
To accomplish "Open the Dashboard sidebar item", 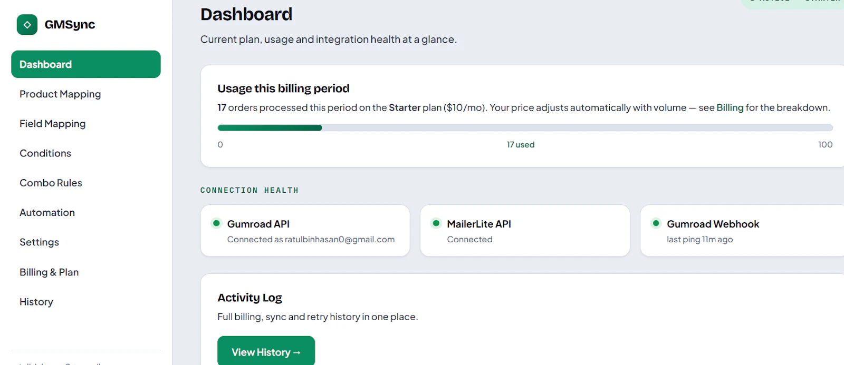I will [x=86, y=64].
